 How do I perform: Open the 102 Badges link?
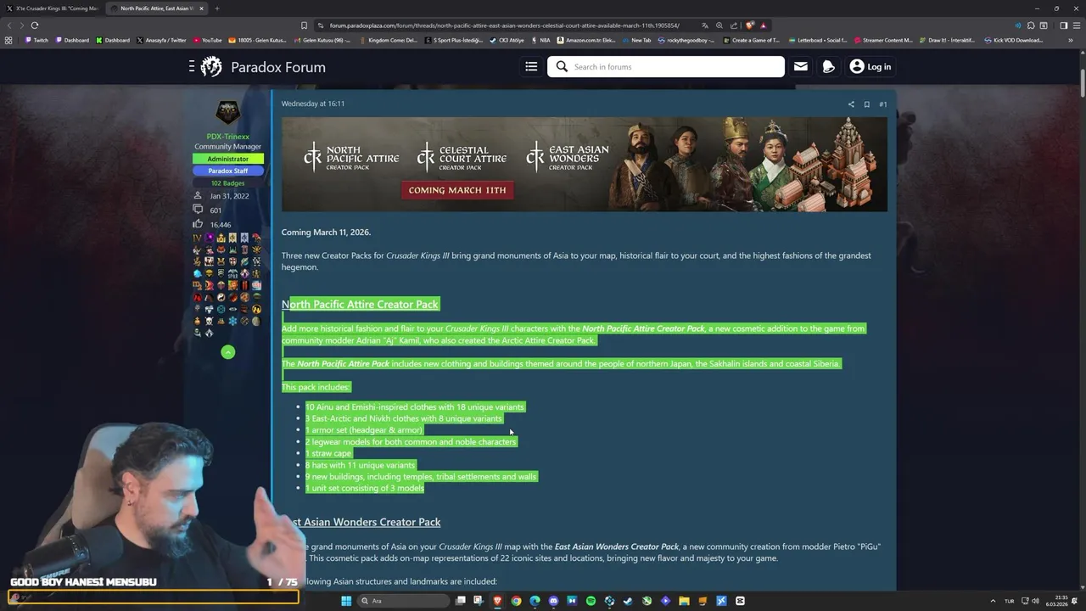pos(227,183)
